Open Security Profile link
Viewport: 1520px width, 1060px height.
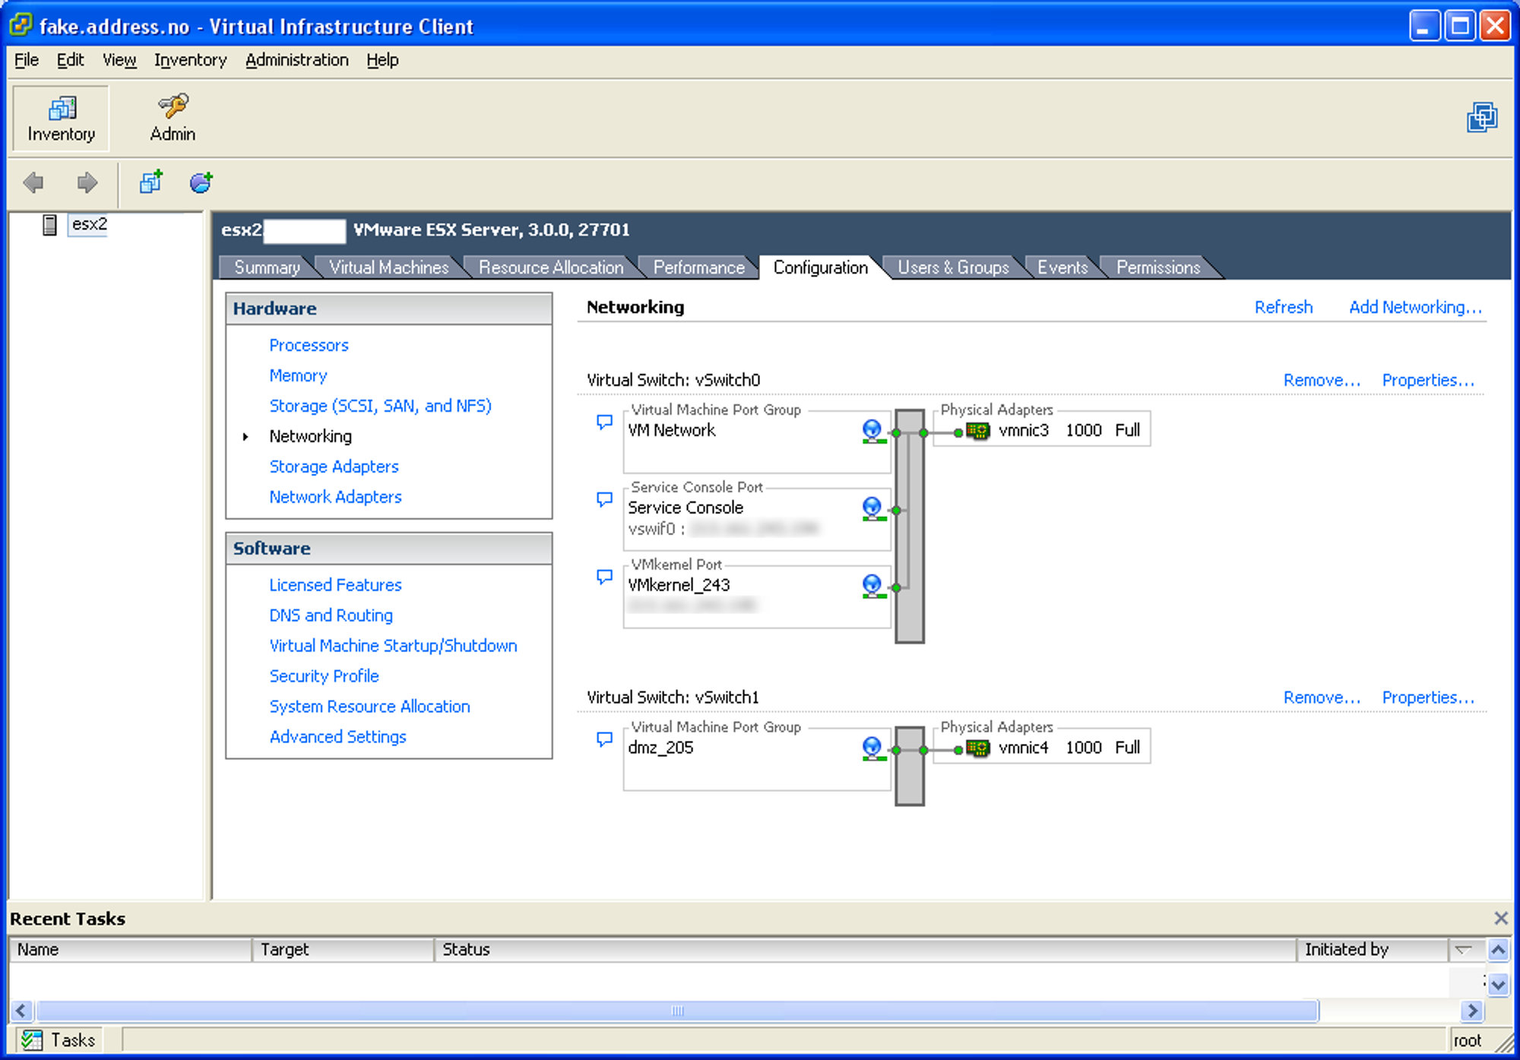tap(324, 676)
